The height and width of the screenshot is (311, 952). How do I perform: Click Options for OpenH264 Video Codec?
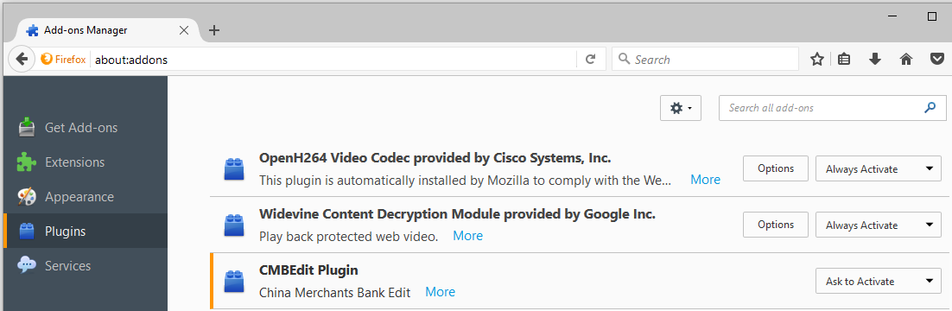coord(776,168)
